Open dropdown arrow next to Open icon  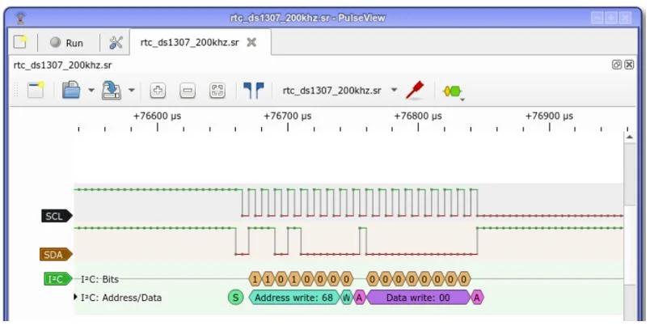91,91
